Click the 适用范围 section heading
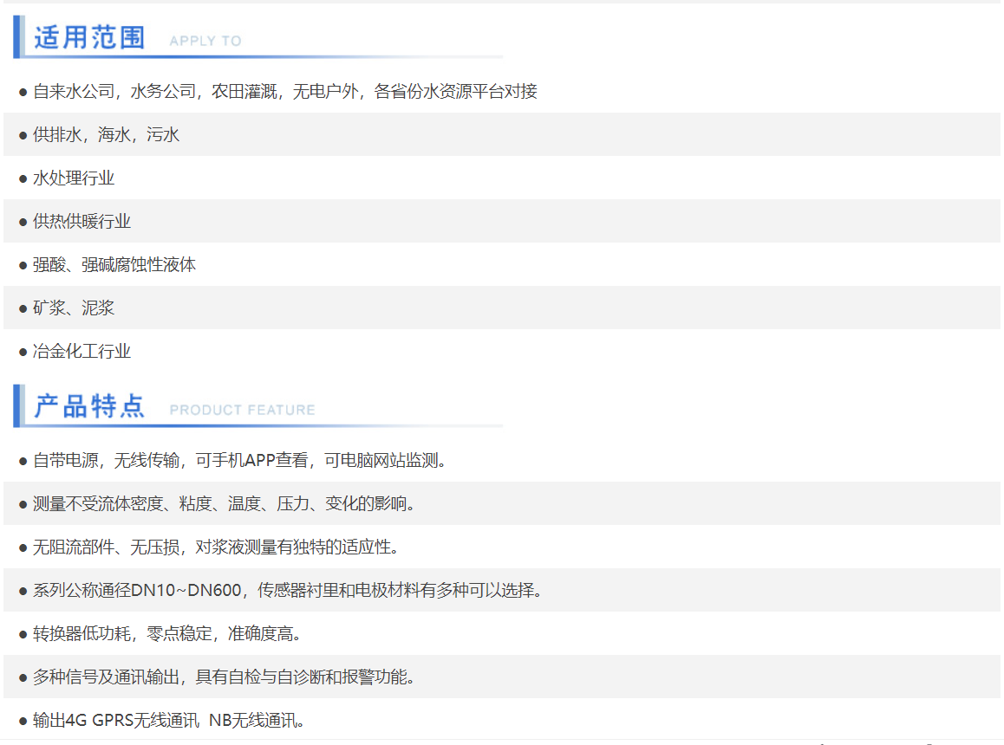The width and height of the screenshot is (1004, 745). click(x=88, y=38)
